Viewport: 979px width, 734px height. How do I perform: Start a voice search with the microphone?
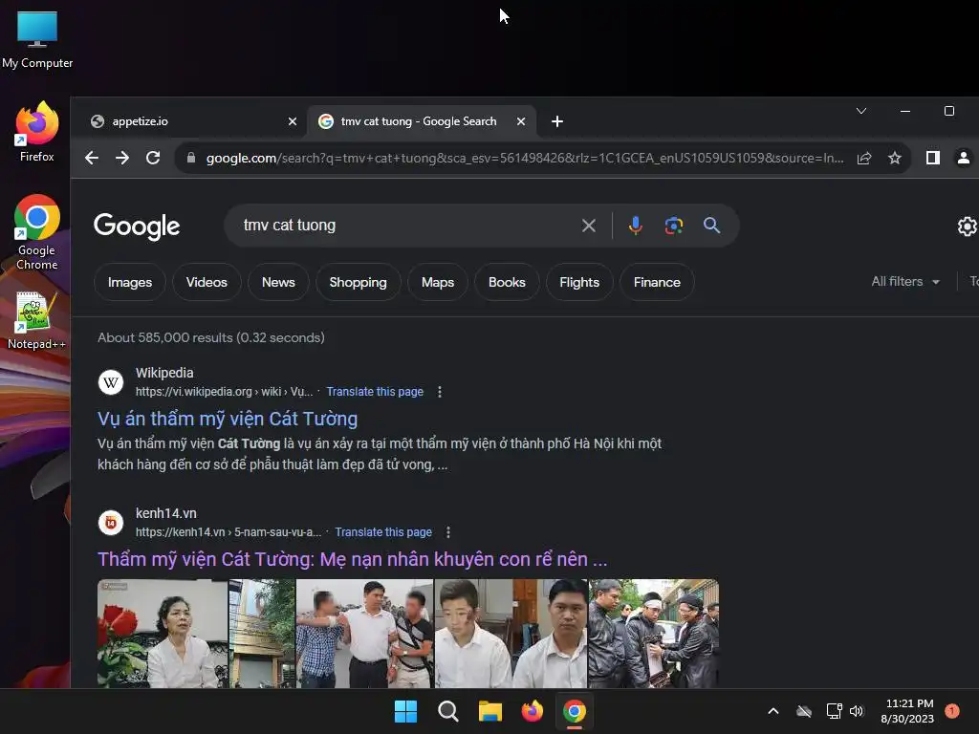pyautogui.click(x=636, y=226)
